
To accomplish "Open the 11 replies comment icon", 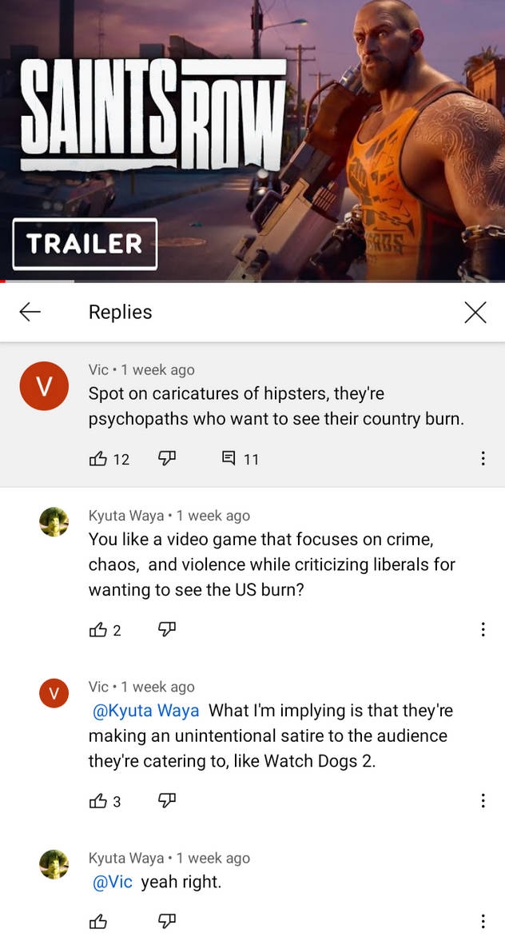I will click(x=229, y=459).
